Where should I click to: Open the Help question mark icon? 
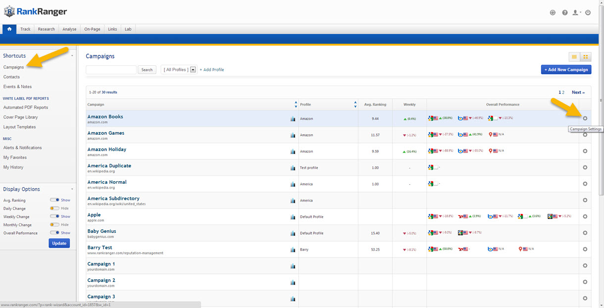565,12
